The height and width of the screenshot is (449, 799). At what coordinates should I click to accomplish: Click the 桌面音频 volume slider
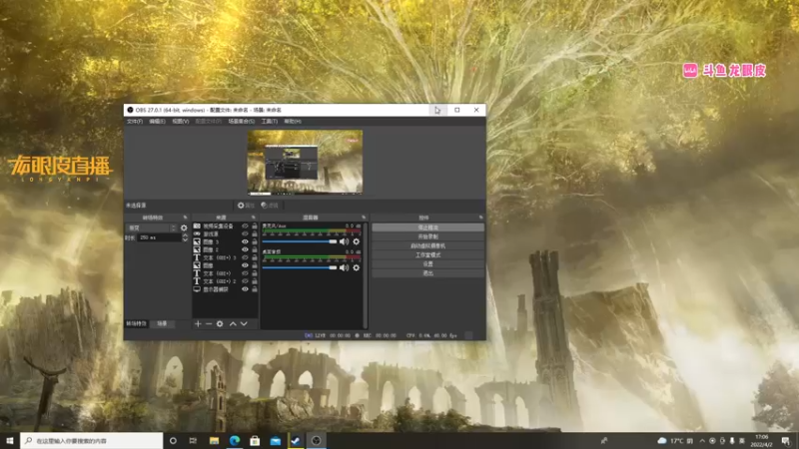pyautogui.click(x=300, y=267)
